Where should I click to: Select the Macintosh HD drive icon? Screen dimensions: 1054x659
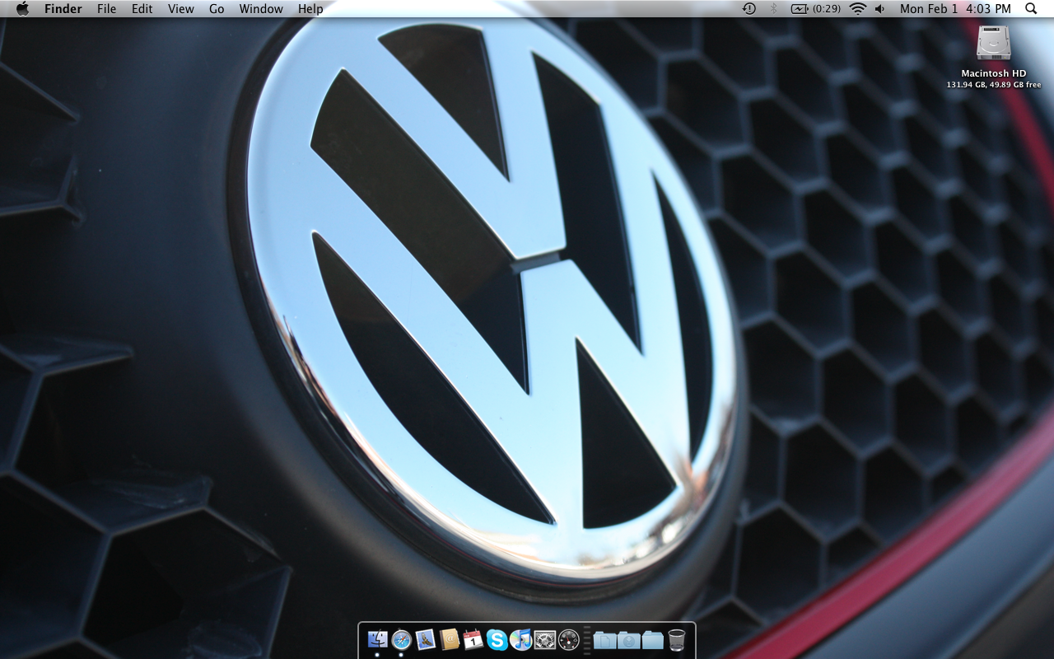click(x=993, y=43)
